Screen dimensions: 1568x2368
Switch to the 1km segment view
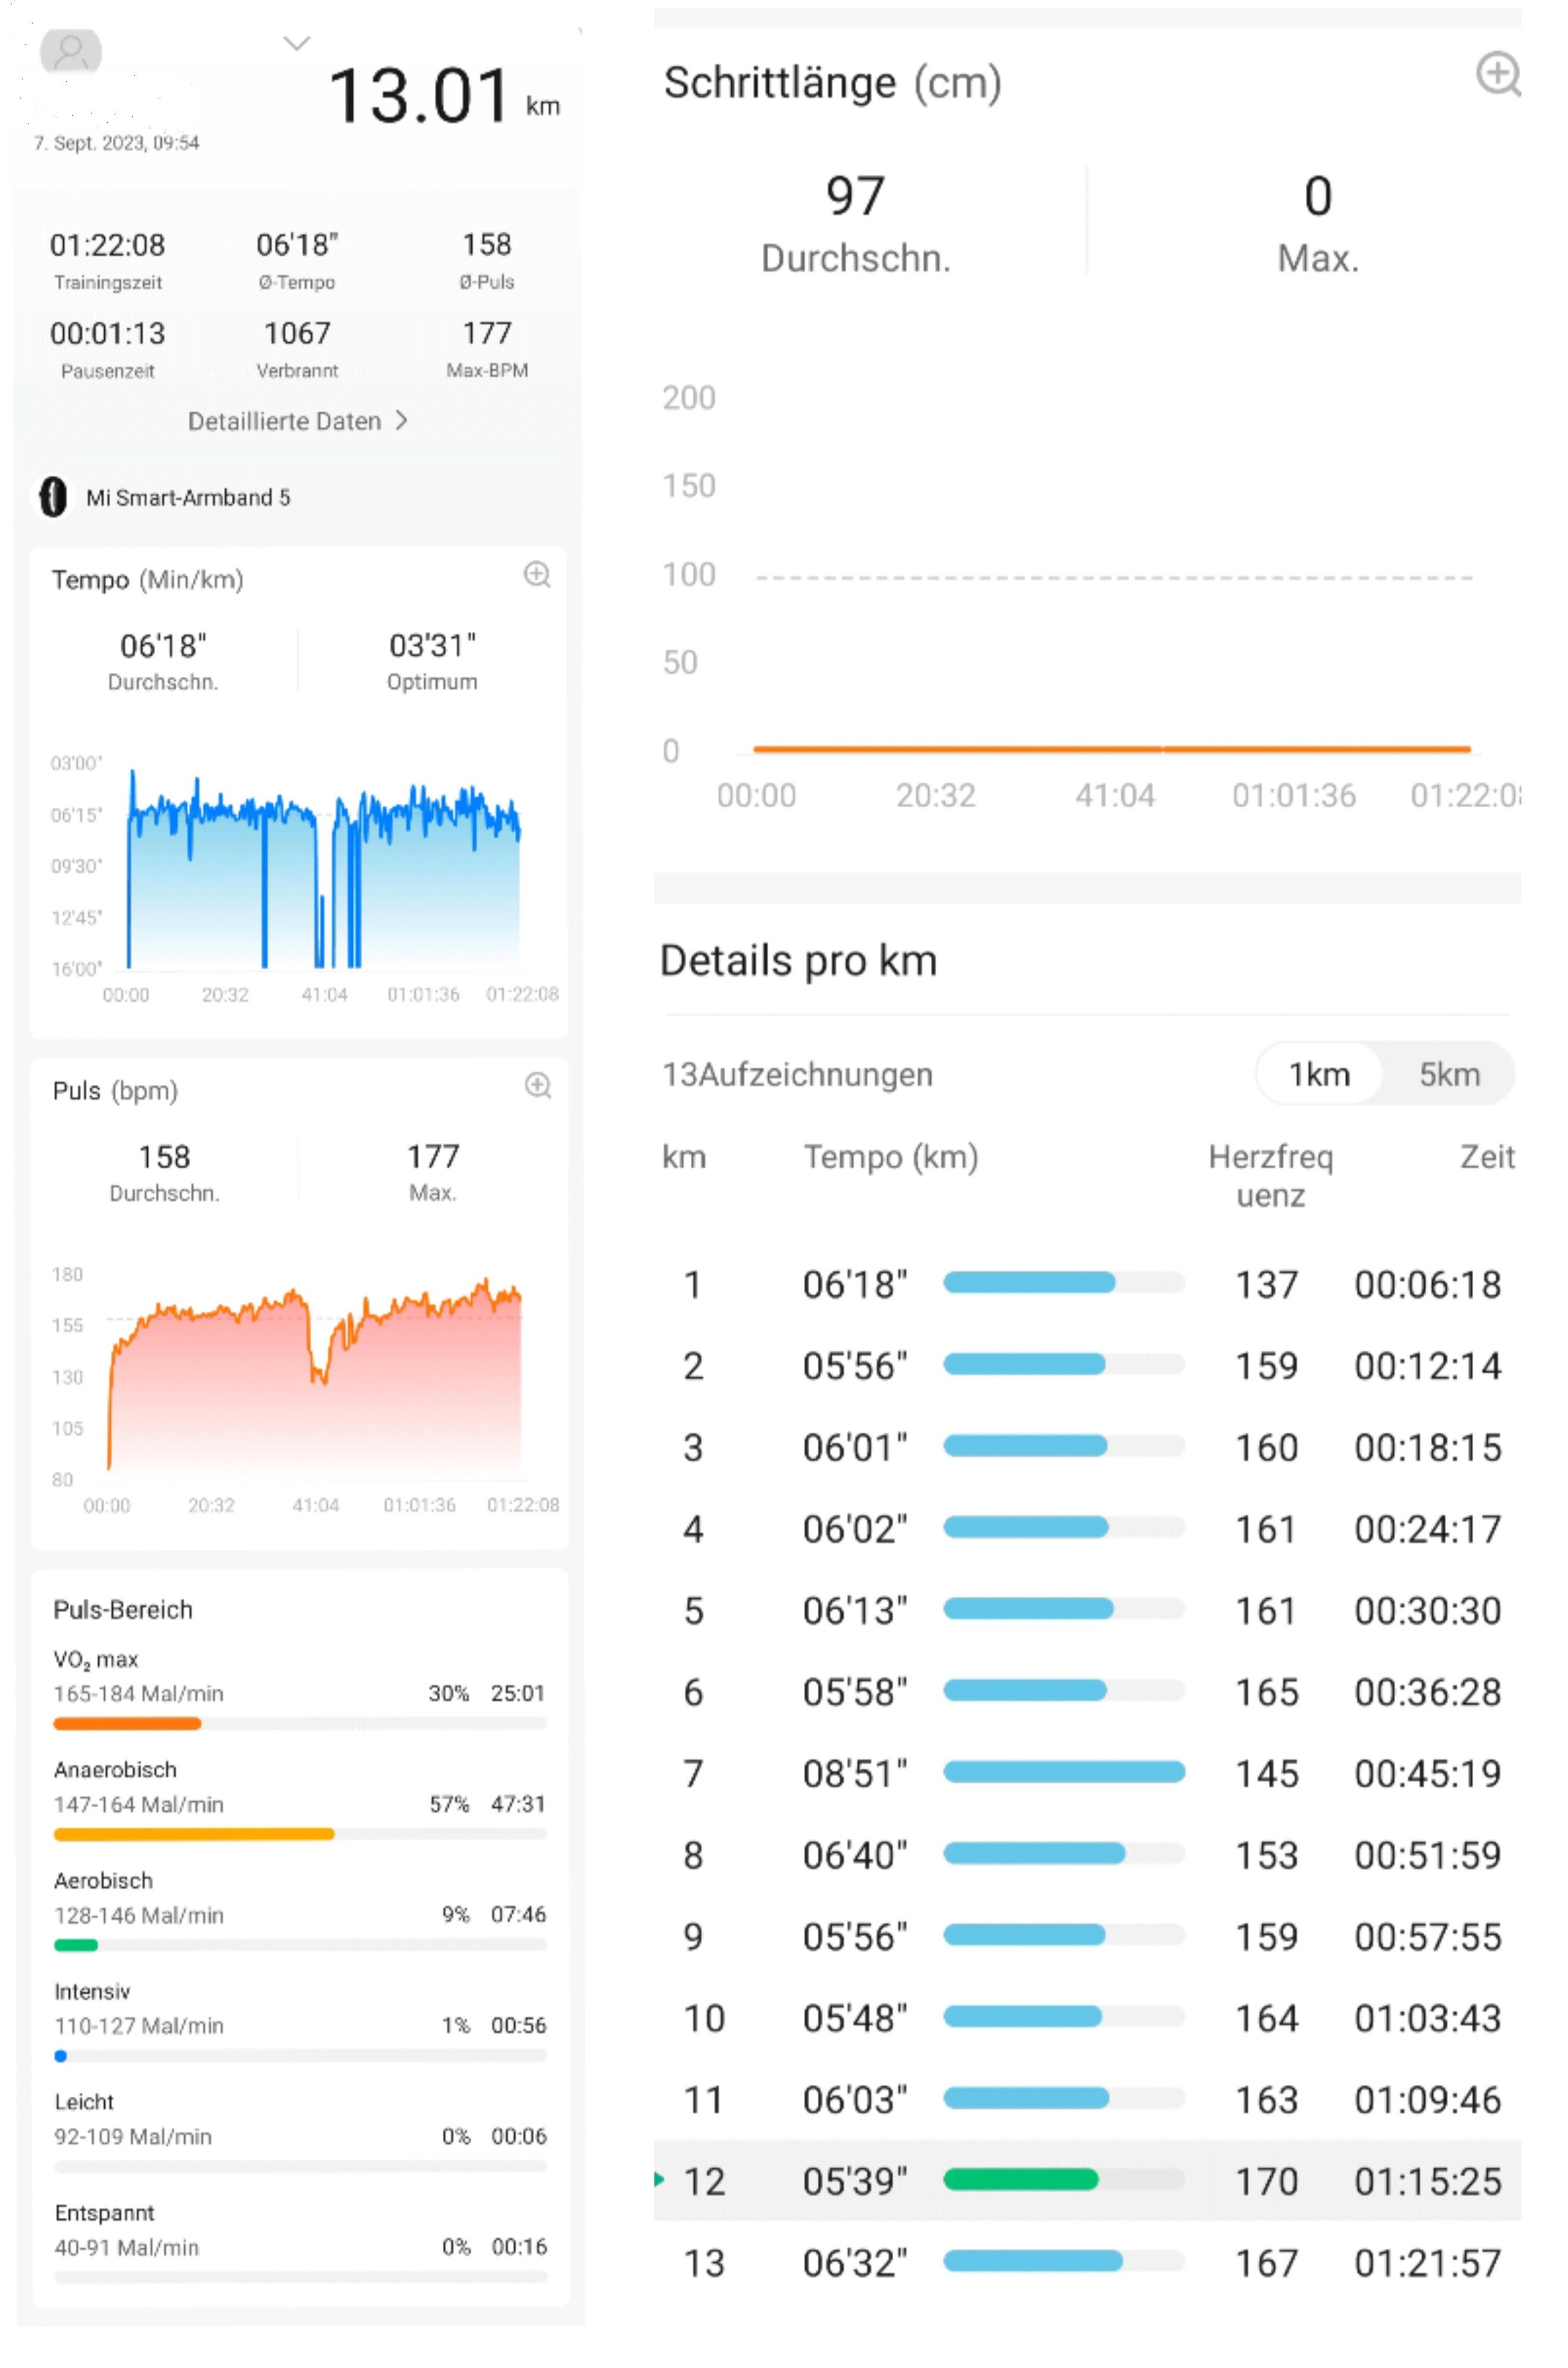click(1319, 1074)
